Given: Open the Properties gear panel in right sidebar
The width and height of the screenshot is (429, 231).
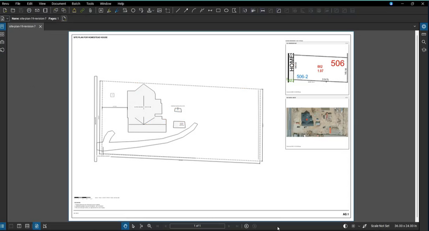Looking at the screenshot, I should (x=424, y=26).
